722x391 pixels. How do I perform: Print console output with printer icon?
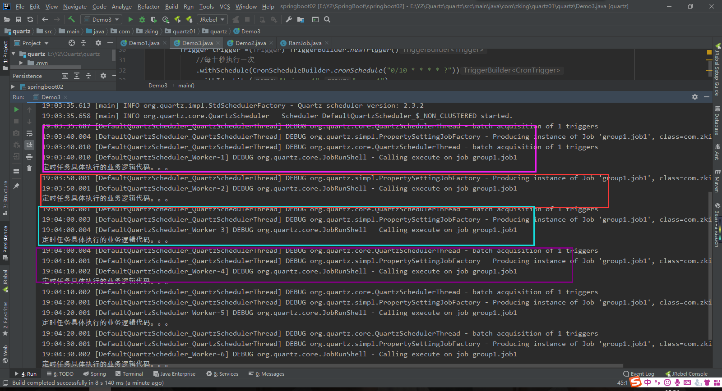pyautogui.click(x=29, y=157)
